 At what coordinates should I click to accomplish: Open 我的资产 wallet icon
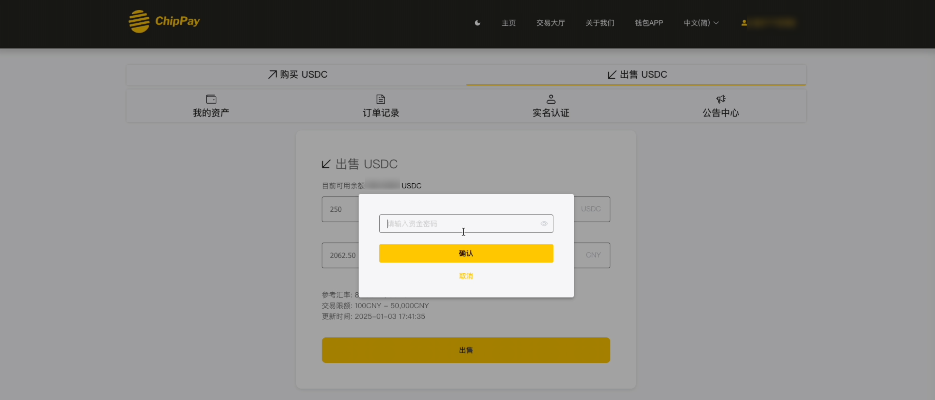211,99
